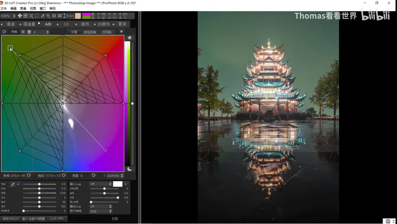The image size is (397, 224).
Task: Click the 比较 compare button
Action: point(115,219)
